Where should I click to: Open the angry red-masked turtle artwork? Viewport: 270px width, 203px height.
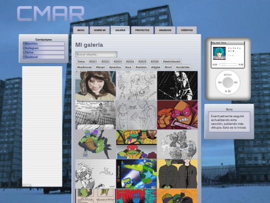click(x=177, y=115)
